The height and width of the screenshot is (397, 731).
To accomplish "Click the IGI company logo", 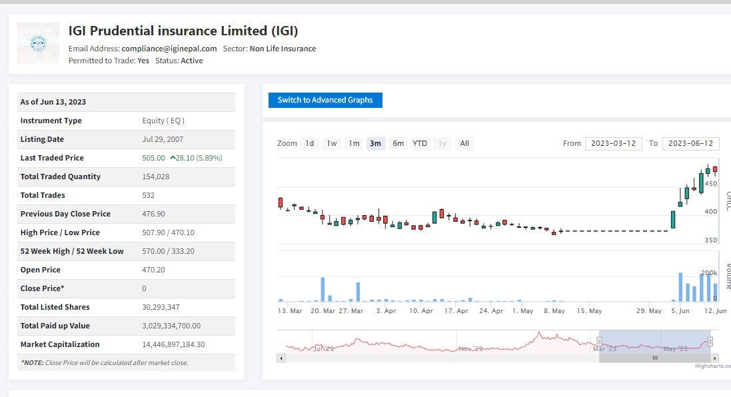I will pos(38,44).
